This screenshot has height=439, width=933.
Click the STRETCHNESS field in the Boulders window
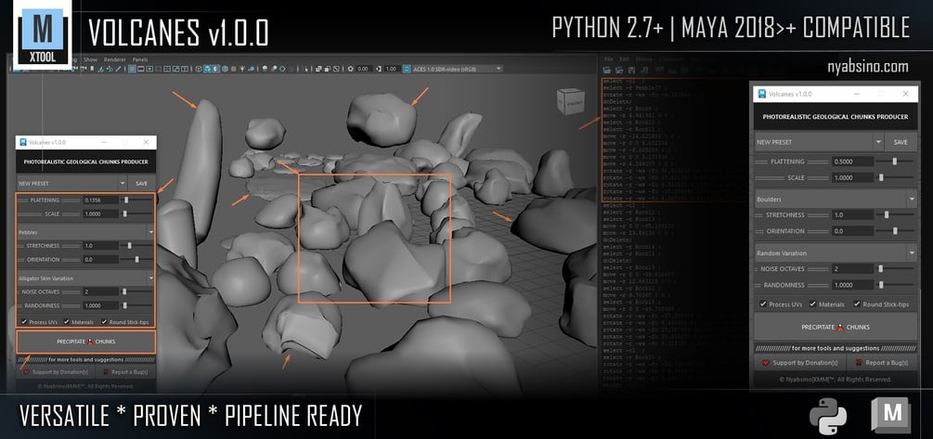click(x=853, y=214)
